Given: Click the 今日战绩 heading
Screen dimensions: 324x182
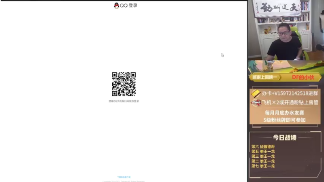Looking at the screenshot, I should coord(285,138).
